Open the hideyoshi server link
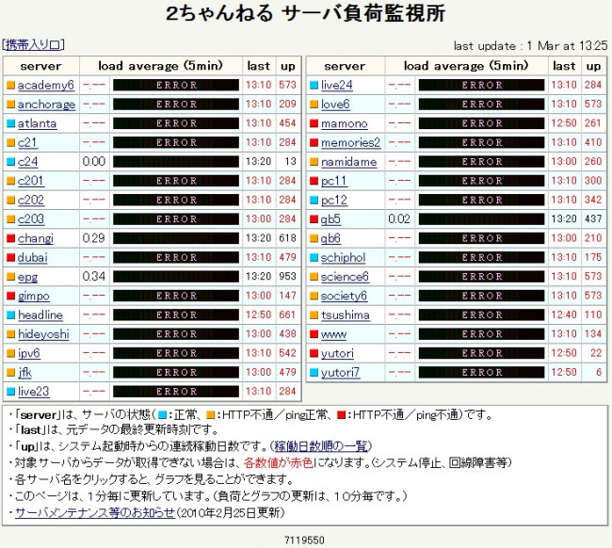 [x=43, y=333]
